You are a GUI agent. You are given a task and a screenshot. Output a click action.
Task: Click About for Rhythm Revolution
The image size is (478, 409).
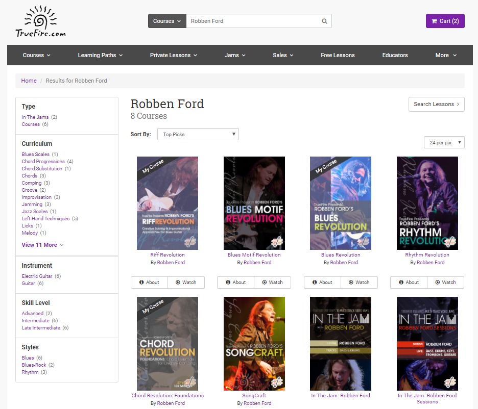pos(409,283)
